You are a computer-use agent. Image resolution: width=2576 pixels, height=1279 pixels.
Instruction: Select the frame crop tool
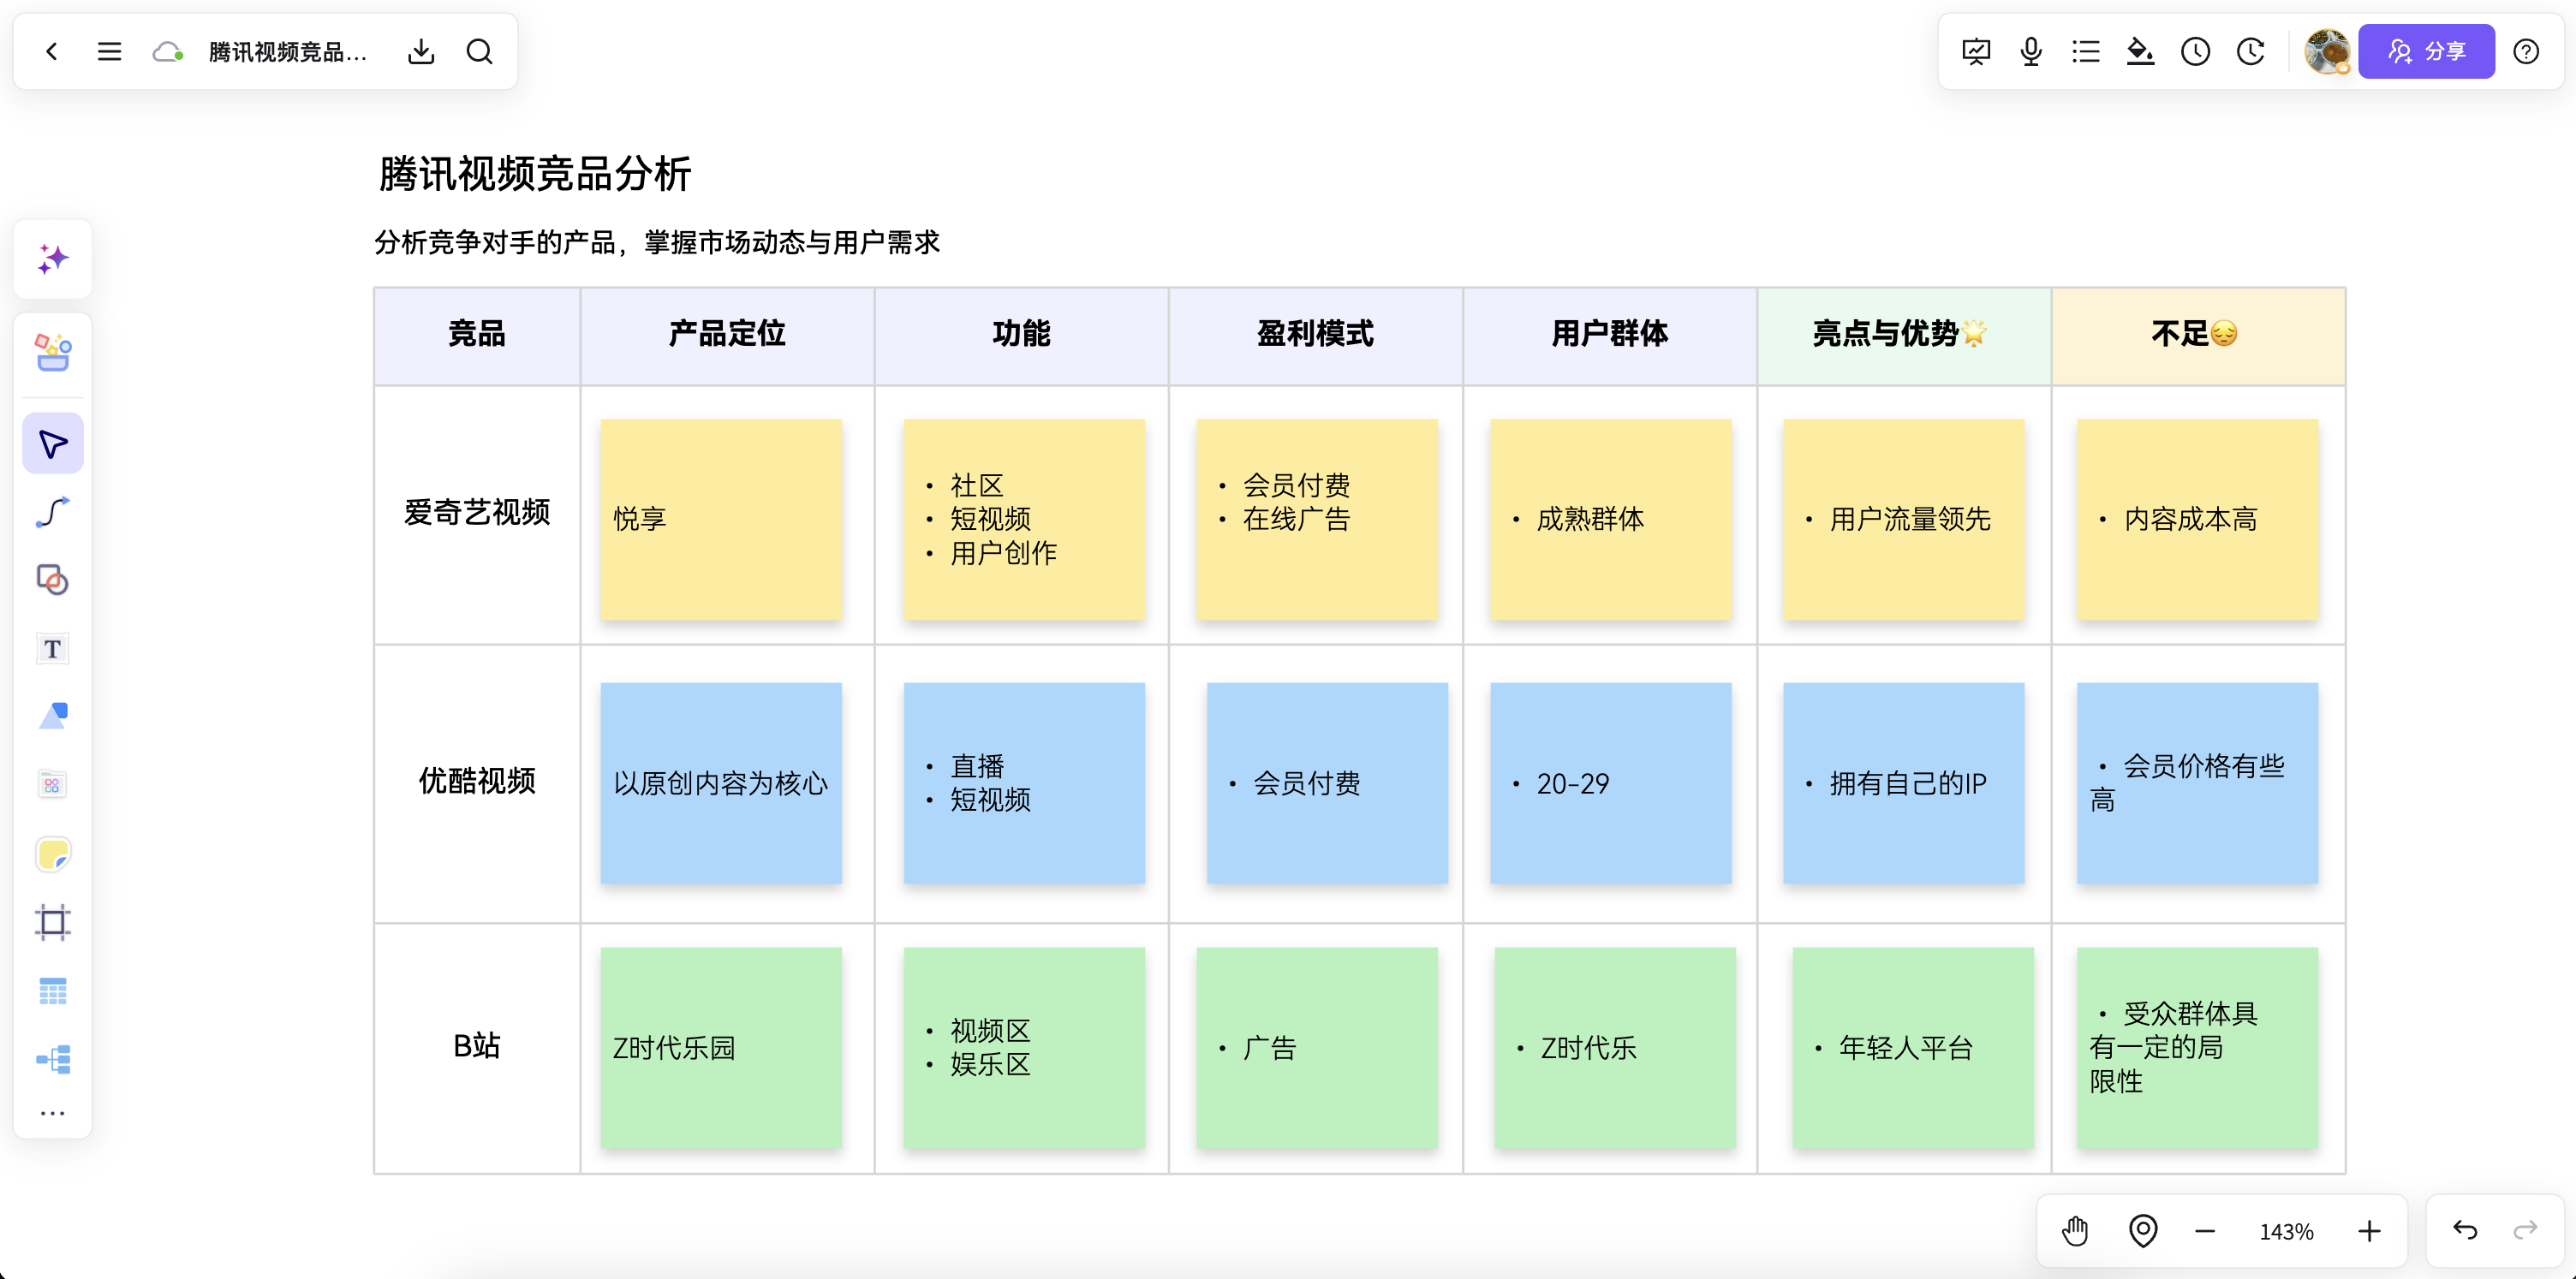tap(53, 922)
